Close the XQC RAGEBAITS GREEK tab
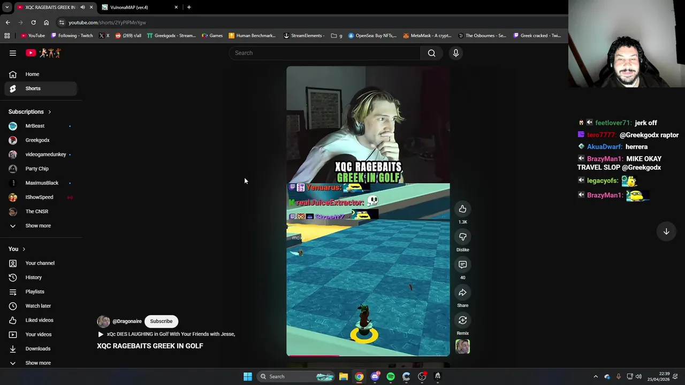Viewport: 685px width, 385px height. [x=91, y=7]
